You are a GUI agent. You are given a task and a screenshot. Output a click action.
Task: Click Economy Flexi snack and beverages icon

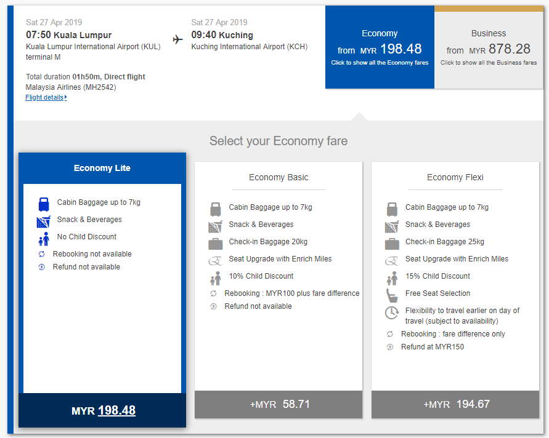point(392,226)
